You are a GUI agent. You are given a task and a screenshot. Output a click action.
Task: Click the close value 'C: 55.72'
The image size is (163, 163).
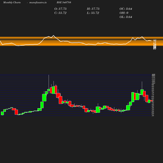60,13
